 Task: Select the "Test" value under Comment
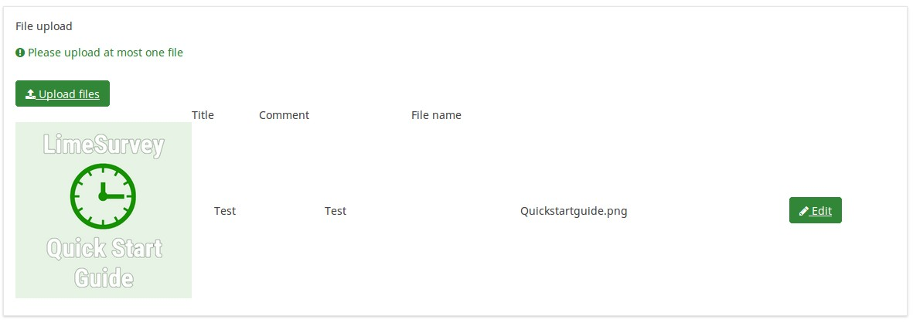tap(336, 211)
